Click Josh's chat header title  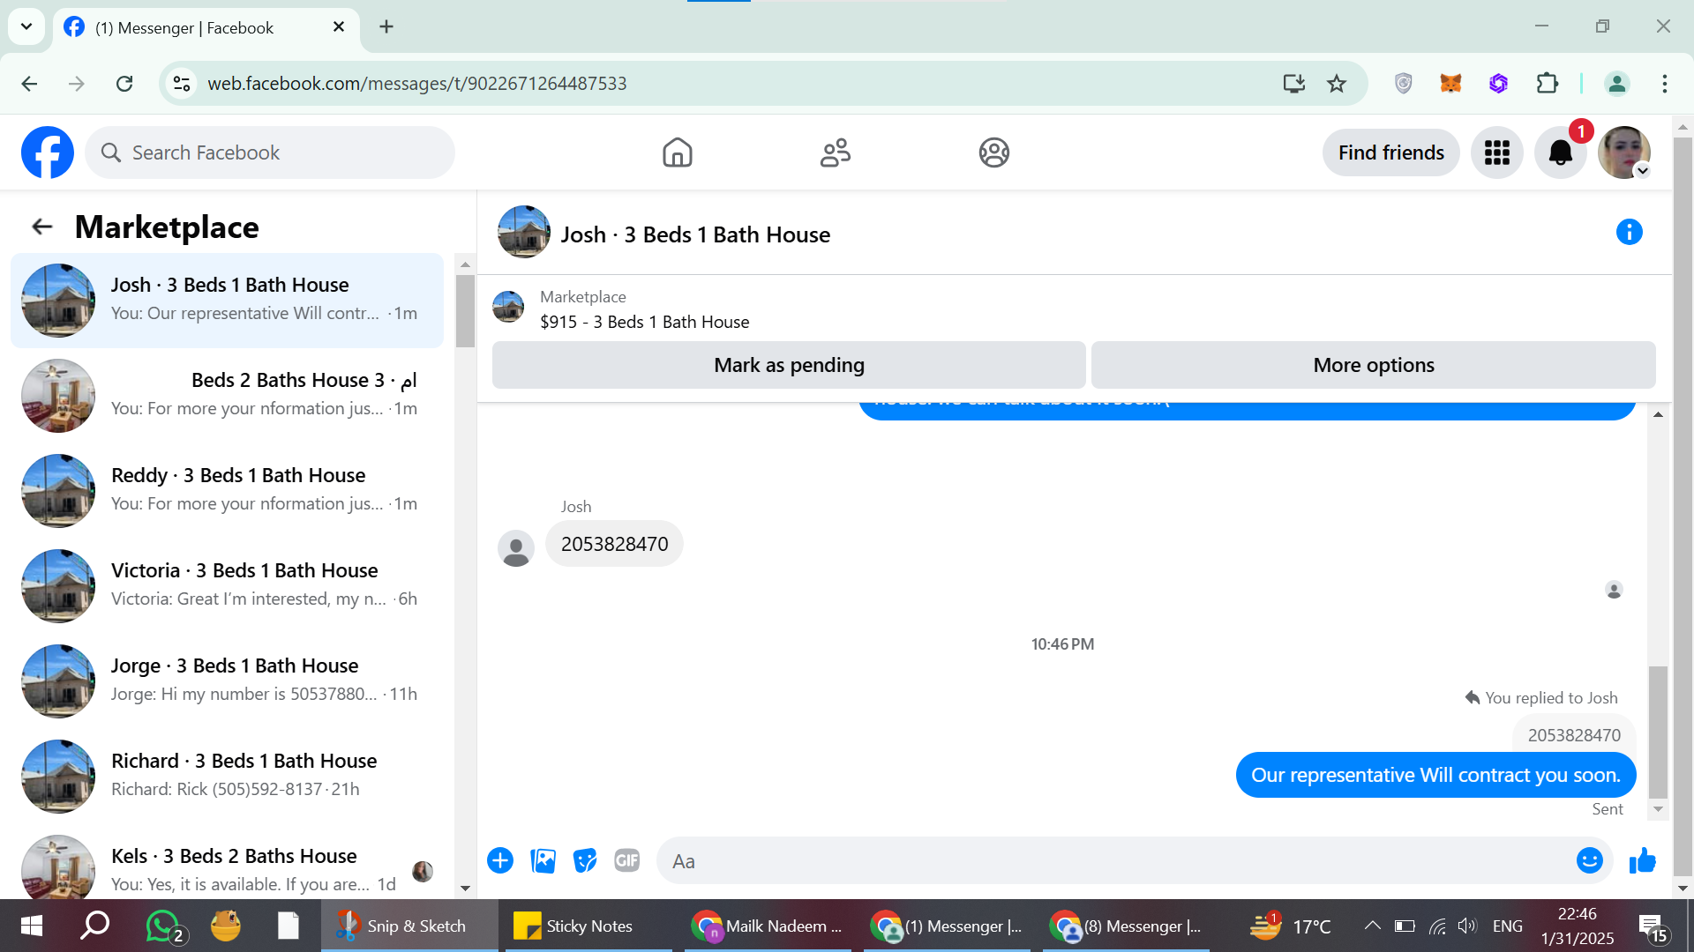(x=695, y=234)
